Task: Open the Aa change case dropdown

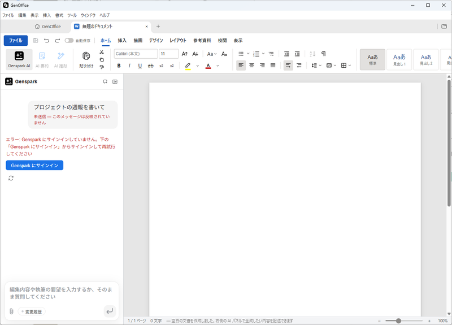Action: (x=211, y=54)
